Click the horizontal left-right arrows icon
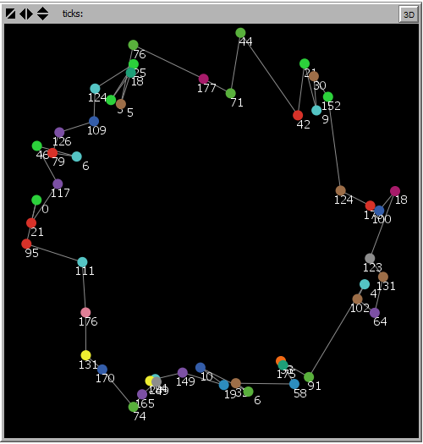This screenshot has height=444, width=423. (26, 14)
